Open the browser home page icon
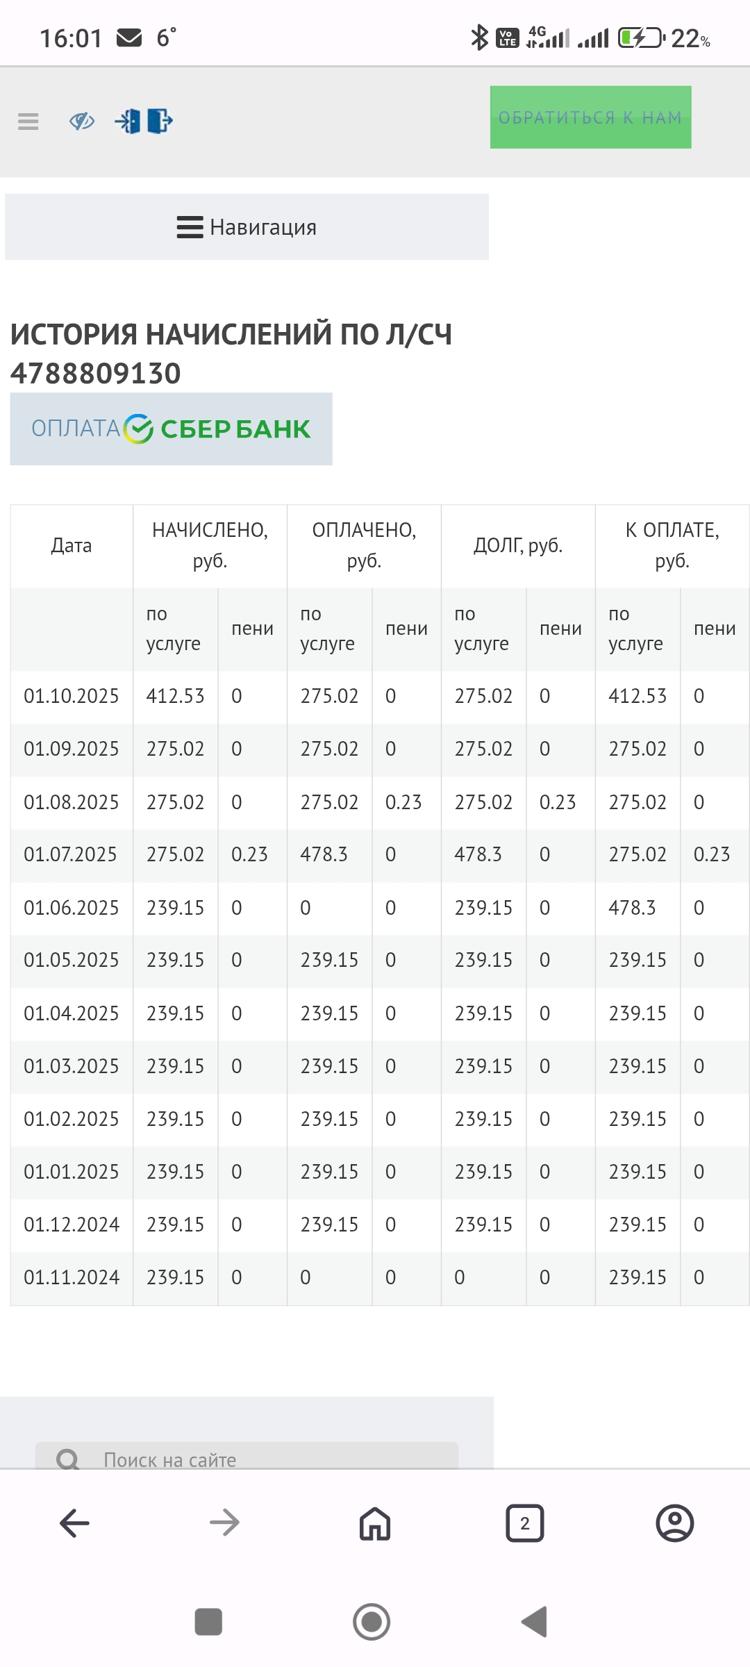750x1667 pixels. pyautogui.click(x=374, y=1523)
